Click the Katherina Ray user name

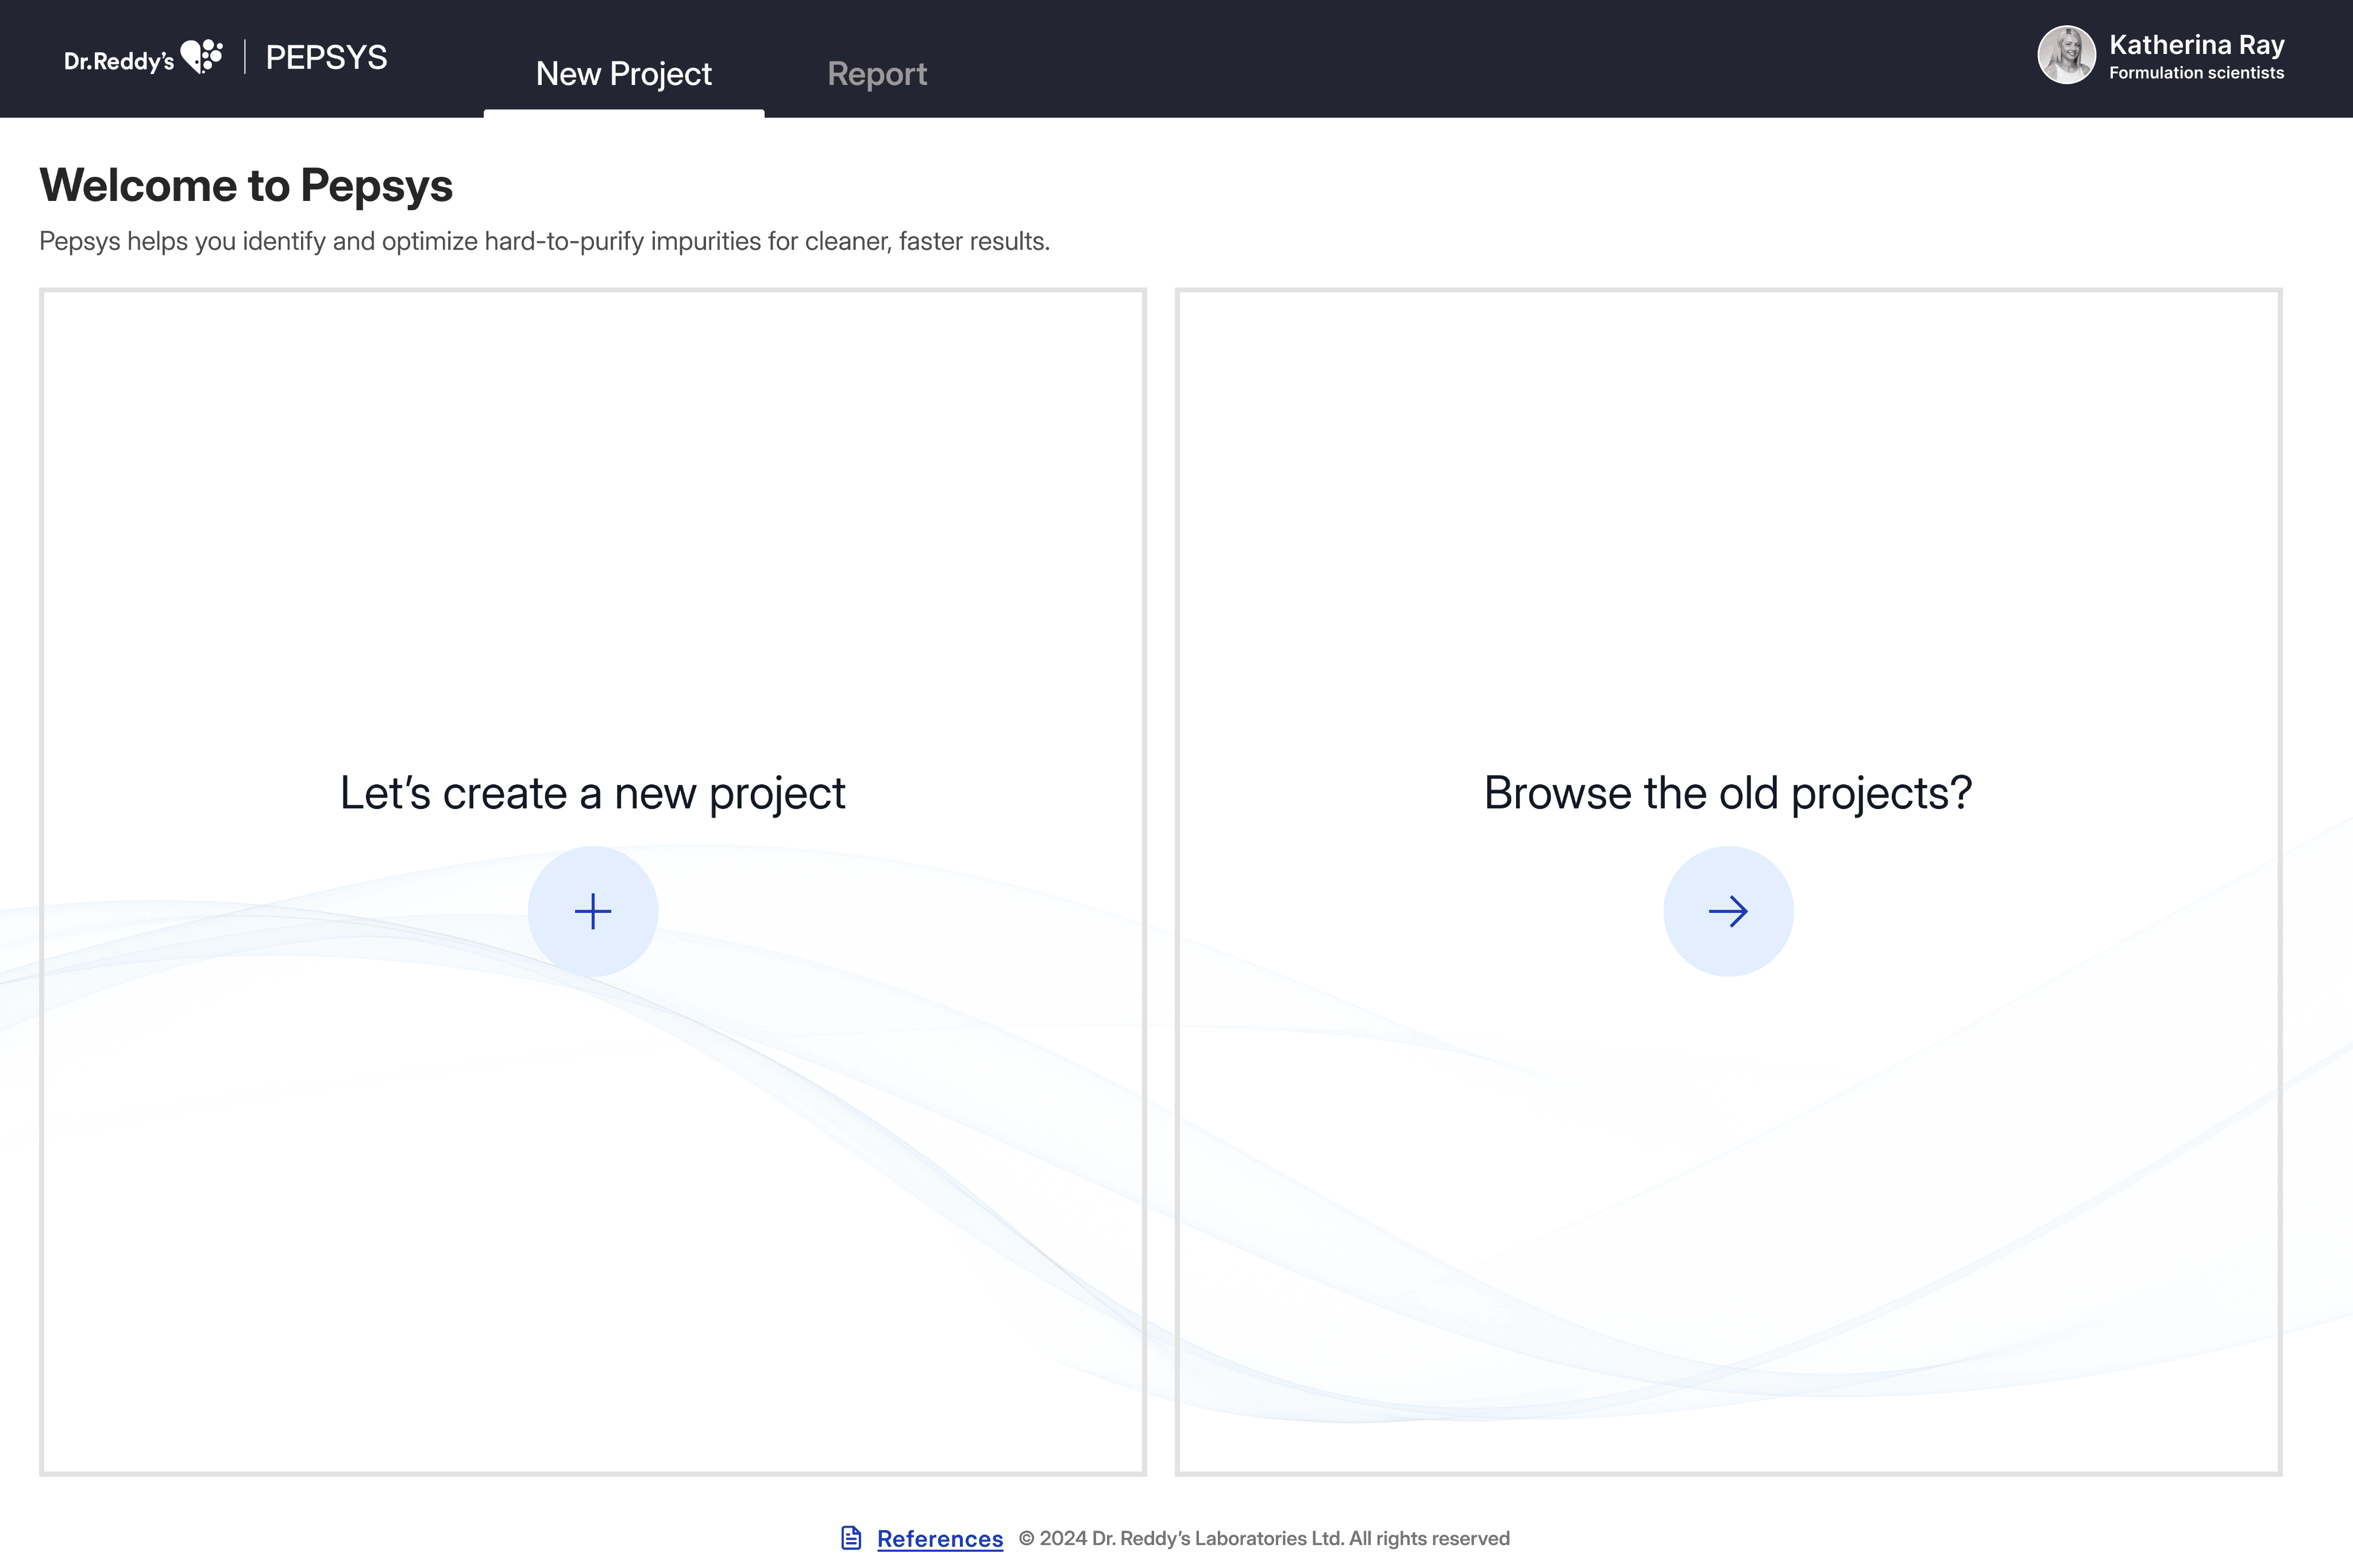click(2196, 45)
